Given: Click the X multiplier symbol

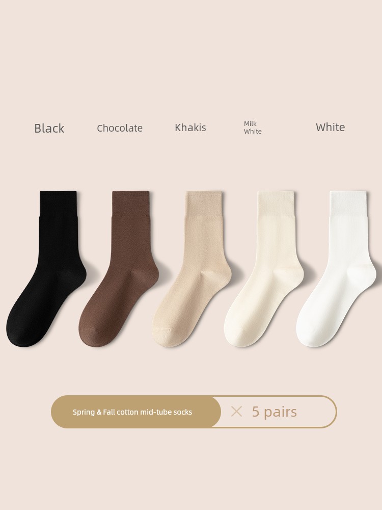Looking at the screenshot, I should (x=236, y=412).
